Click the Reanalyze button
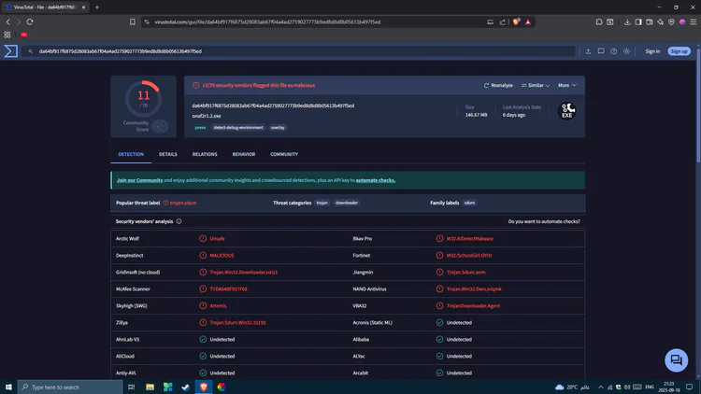 [x=498, y=85]
